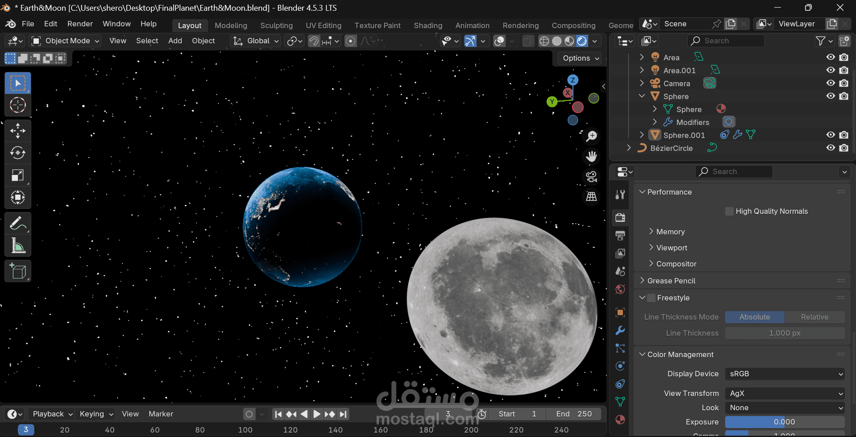856x437 pixels.
Task: Switch to rendered viewport shading
Action: point(582,41)
